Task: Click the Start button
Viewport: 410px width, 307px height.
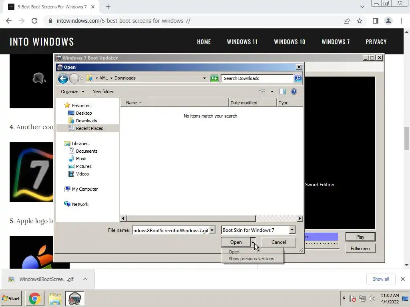Action: [x=11, y=299]
